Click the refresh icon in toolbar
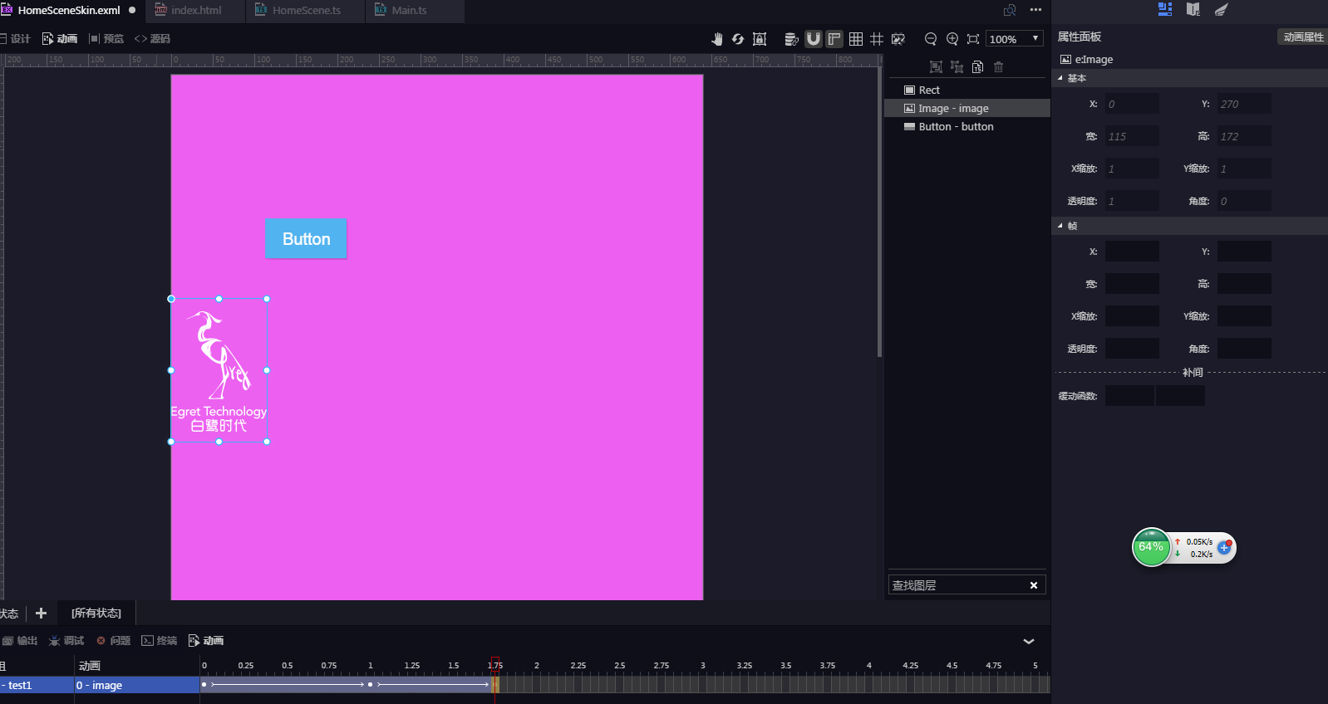The height and width of the screenshot is (704, 1328). 738,39
